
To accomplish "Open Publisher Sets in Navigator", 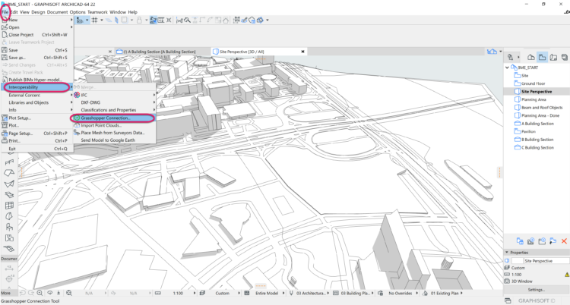I will click(x=565, y=56).
